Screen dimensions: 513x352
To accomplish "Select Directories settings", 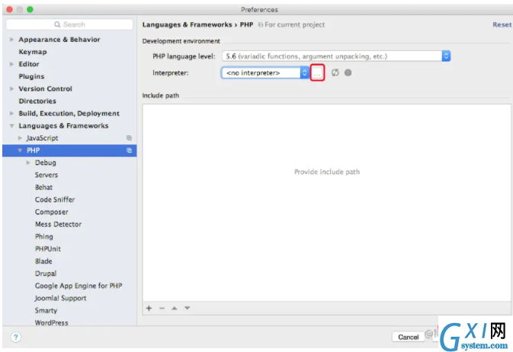I will pyautogui.click(x=37, y=101).
